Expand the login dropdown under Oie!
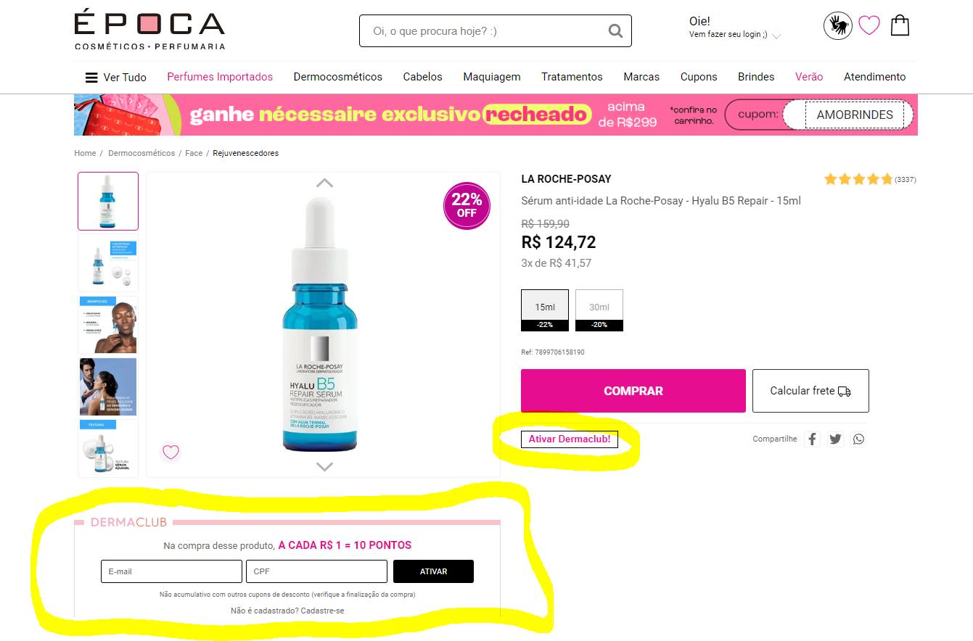Screen dimensions: 973x641 (x=776, y=36)
